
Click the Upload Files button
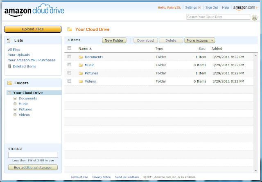33,29
